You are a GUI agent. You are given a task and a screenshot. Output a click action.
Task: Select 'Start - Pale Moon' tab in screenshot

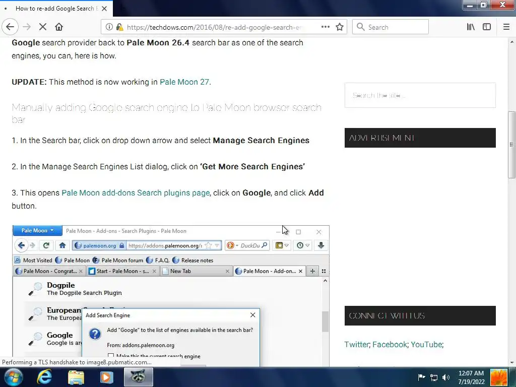[x=123, y=271]
